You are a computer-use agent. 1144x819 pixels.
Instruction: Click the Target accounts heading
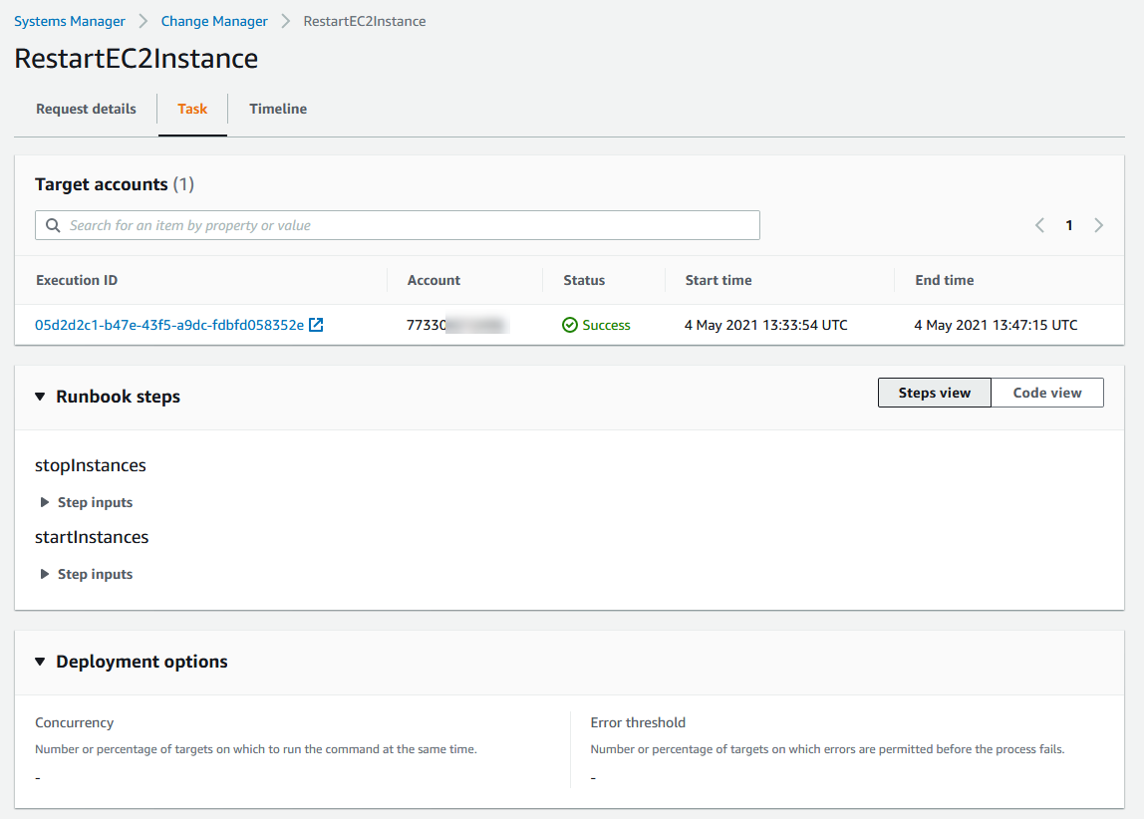[x=115, y=184]
